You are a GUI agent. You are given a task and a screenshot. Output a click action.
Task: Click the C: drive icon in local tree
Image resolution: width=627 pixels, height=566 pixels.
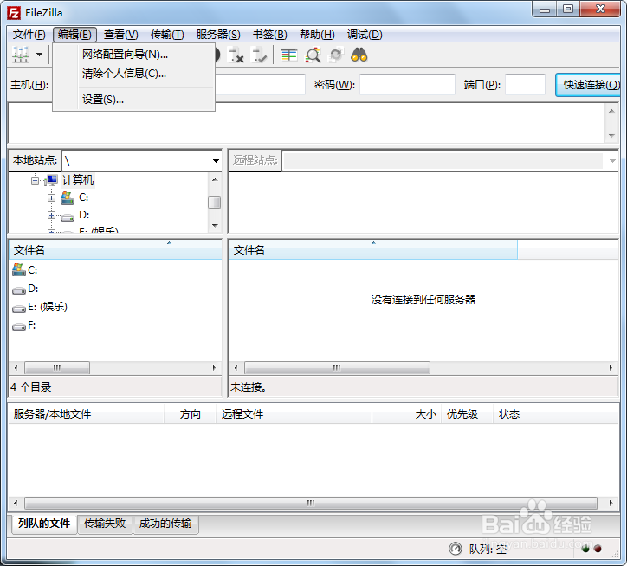point(68,198)
